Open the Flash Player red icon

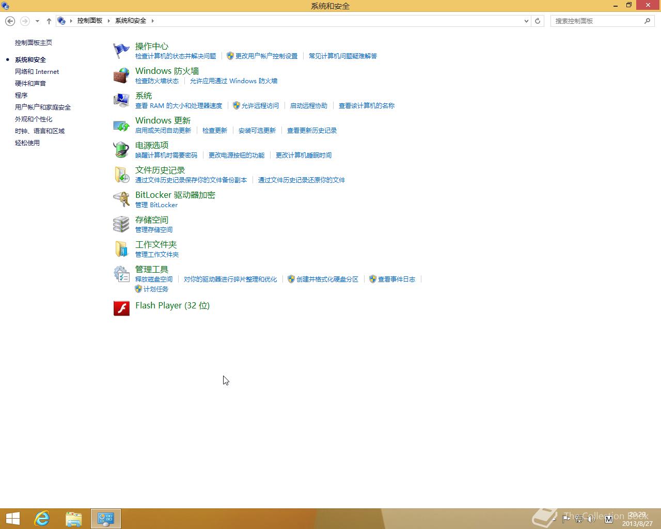(121, 308)
